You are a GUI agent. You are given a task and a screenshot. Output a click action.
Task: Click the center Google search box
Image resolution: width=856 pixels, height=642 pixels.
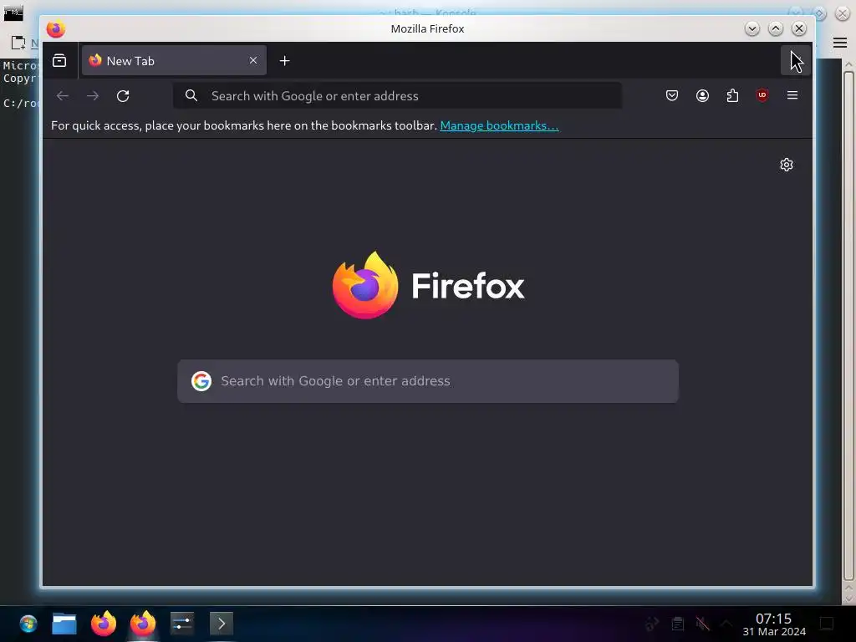pyautogui.click(x=428, y=381)
